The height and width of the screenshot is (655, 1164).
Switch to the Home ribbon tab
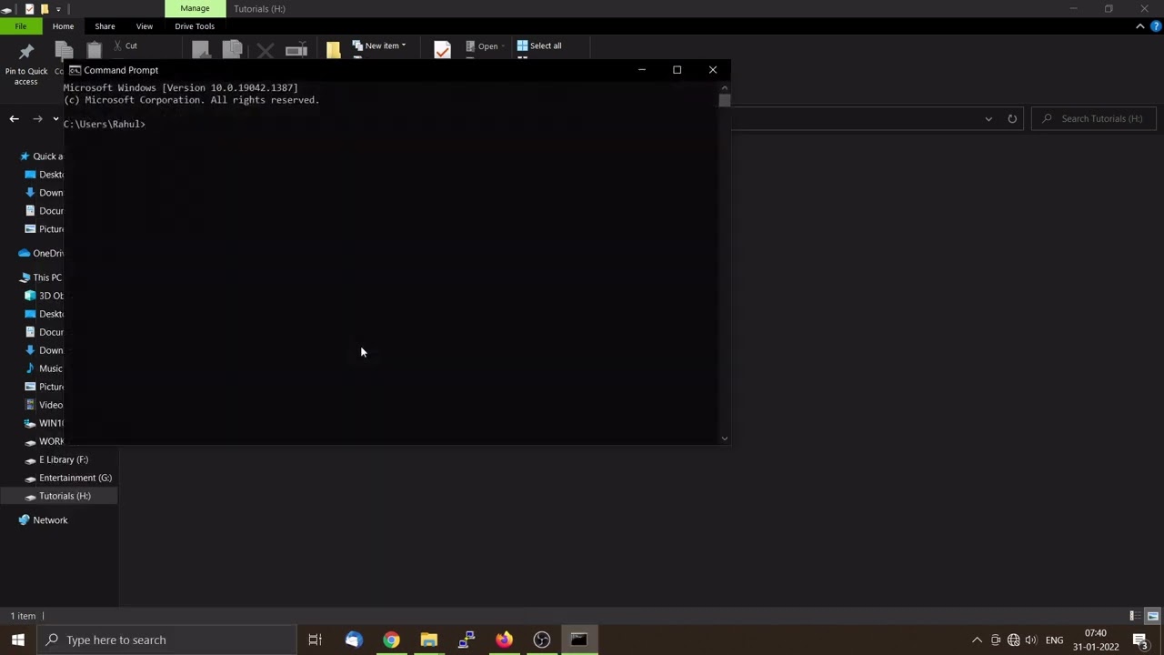click(63, 26)
